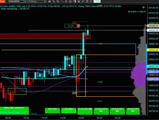Toggle the Swing TMA Channel BO button
The width and height of the screenshot is (159, 120).
pyautogui.click(x=14, y=111)
